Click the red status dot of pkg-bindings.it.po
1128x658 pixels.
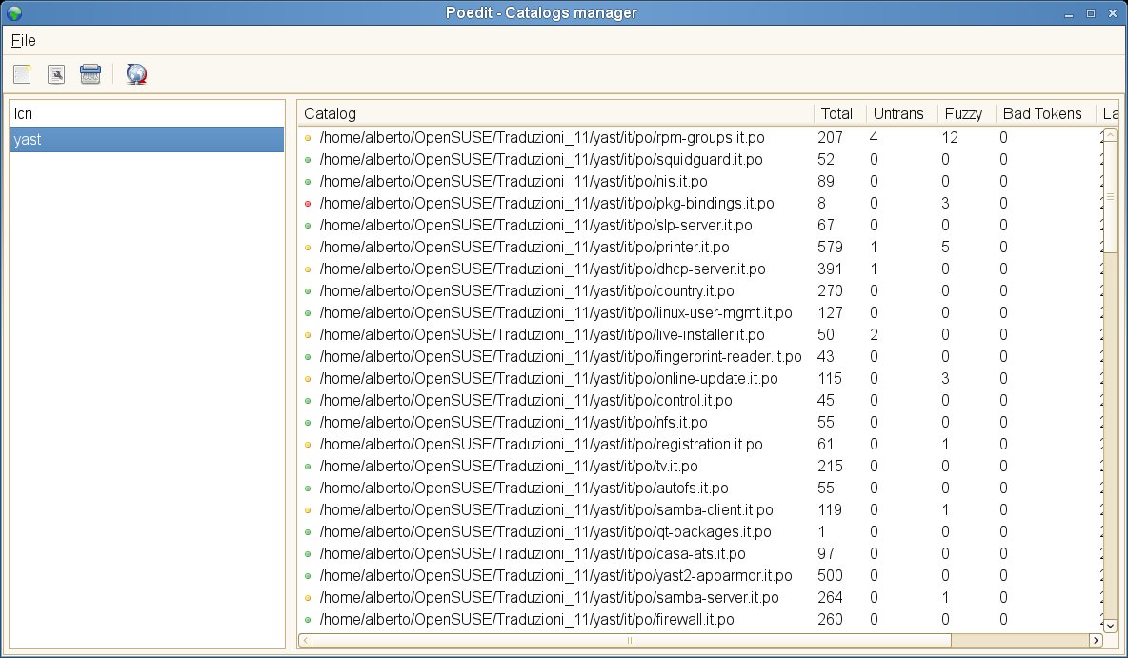click(308, 204)
